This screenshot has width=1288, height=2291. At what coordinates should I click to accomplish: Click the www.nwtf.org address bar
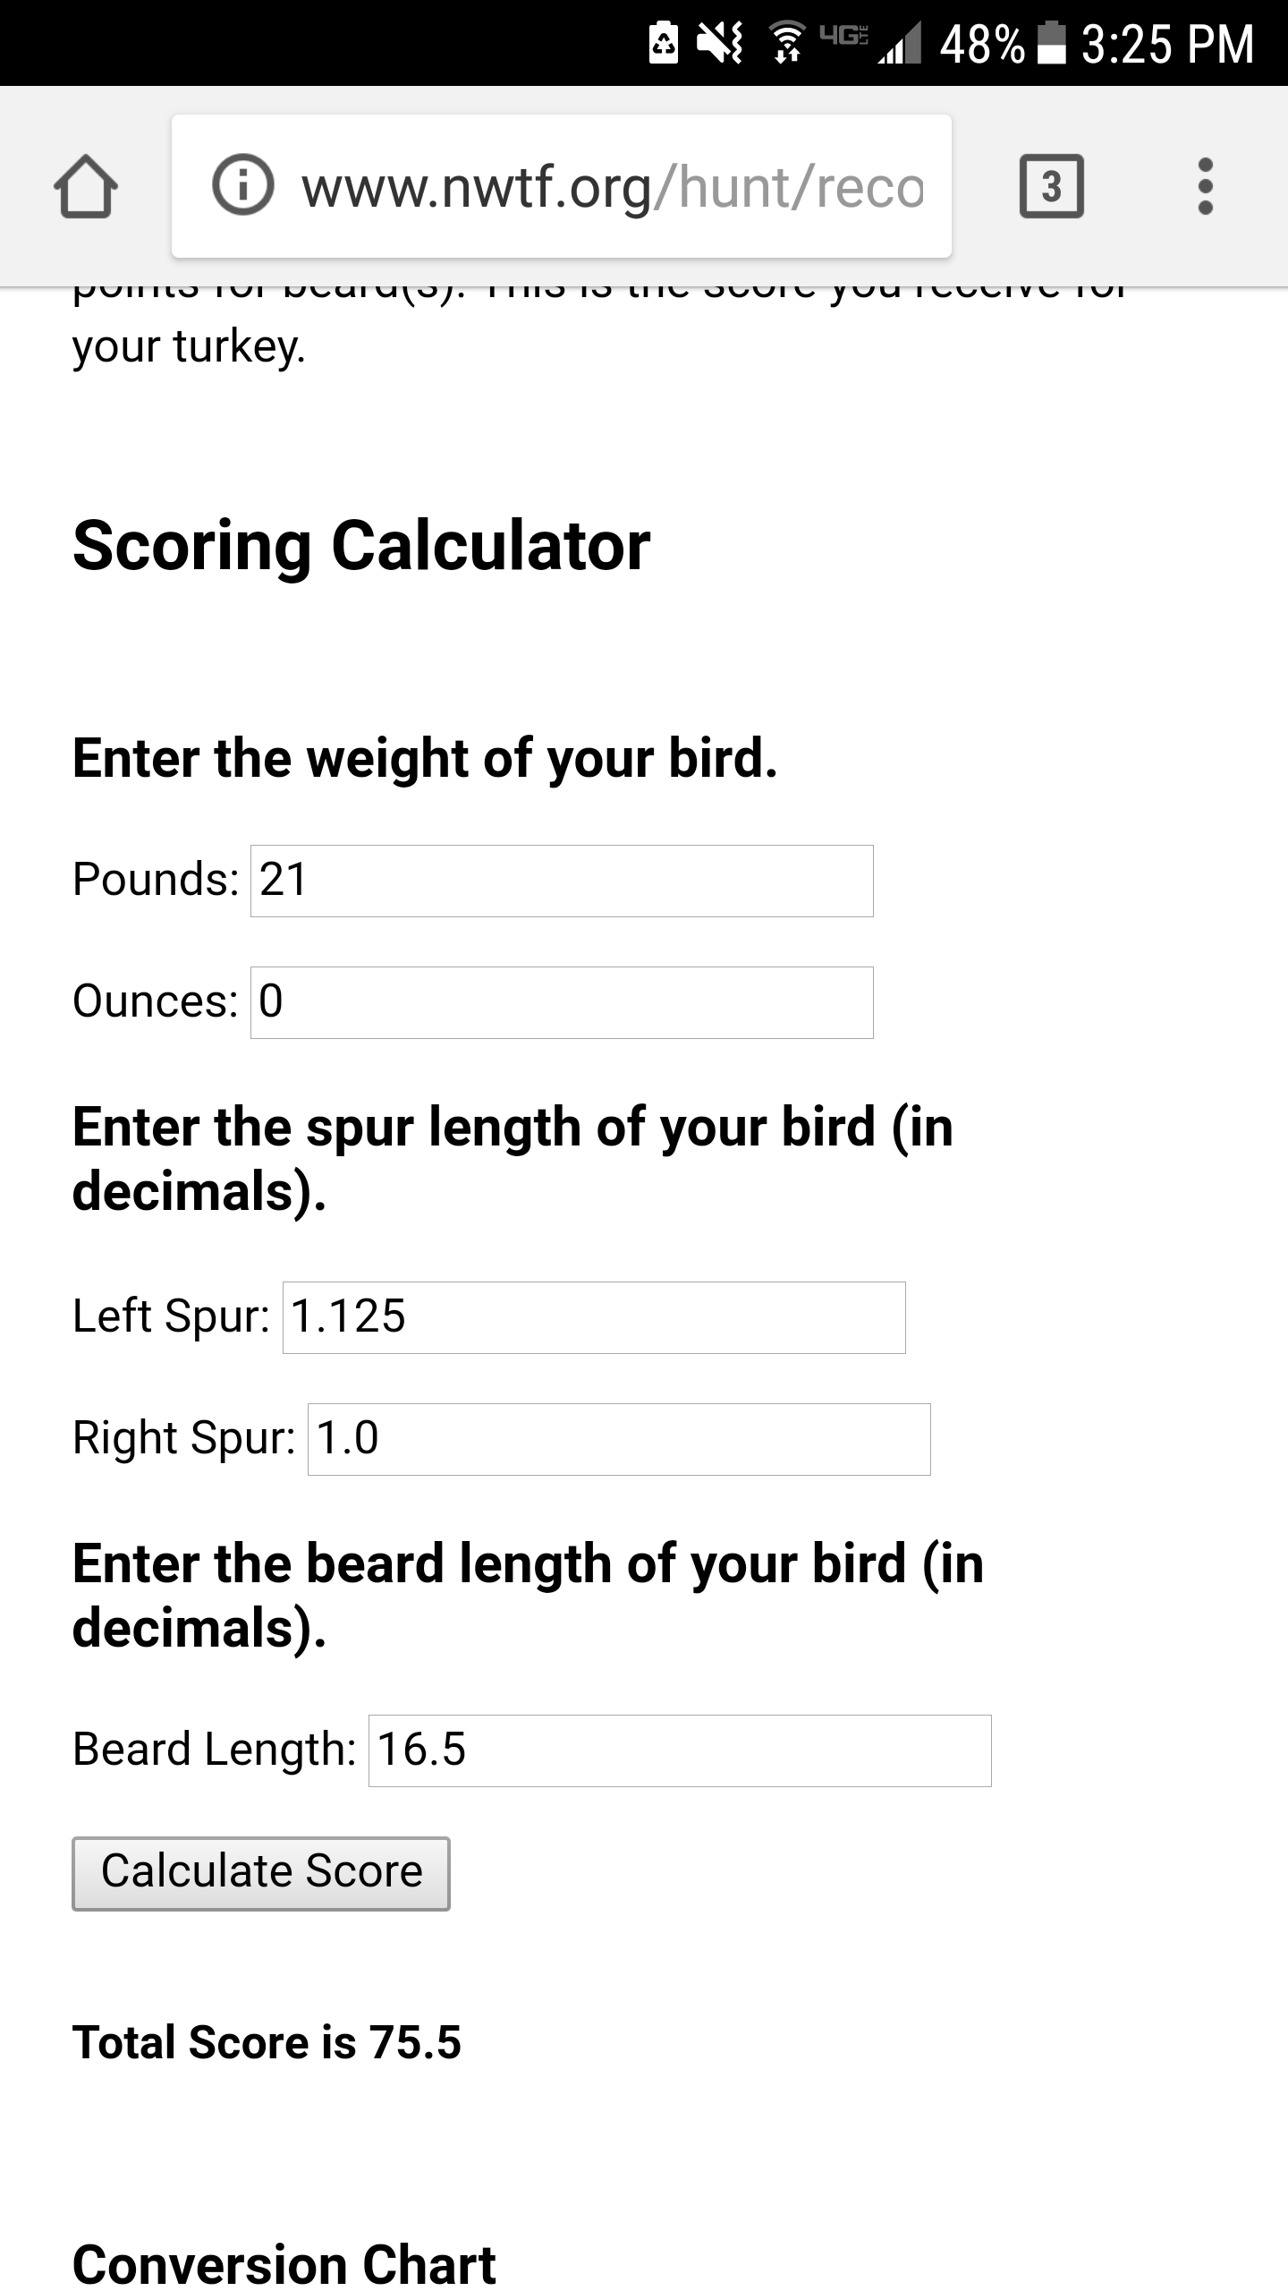562,186
